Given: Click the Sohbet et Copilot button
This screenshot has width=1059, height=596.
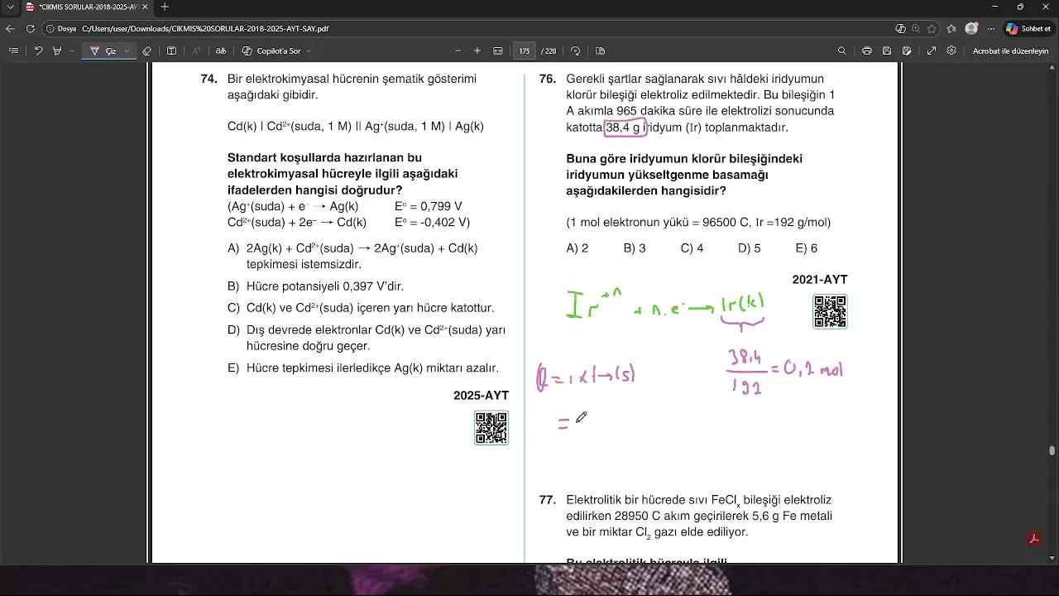Looking at the screenshot, I should 1028,28.
